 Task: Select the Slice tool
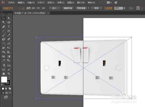pos(9,69)
